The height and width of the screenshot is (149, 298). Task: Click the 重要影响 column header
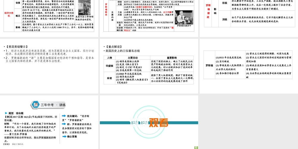click(x=172, y=57)
